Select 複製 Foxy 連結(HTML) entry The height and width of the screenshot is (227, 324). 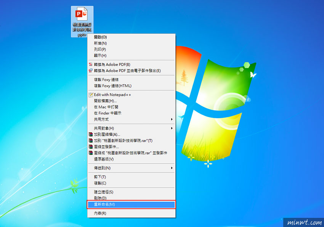pyautogui.click(x=132, y=86)
